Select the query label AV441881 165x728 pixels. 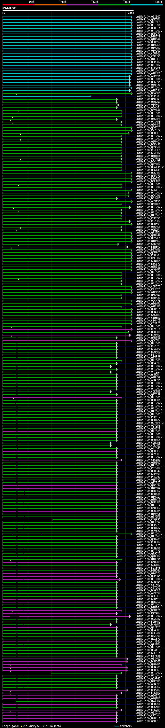tap(10, 9)
